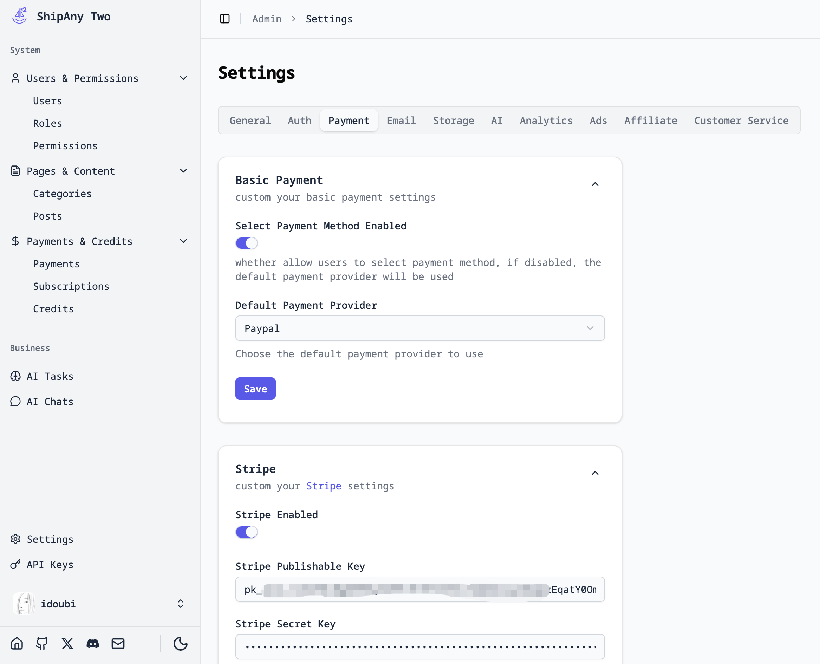Follow the Stripe hyperlink in description
820x664 pixels.
point(324,486)
